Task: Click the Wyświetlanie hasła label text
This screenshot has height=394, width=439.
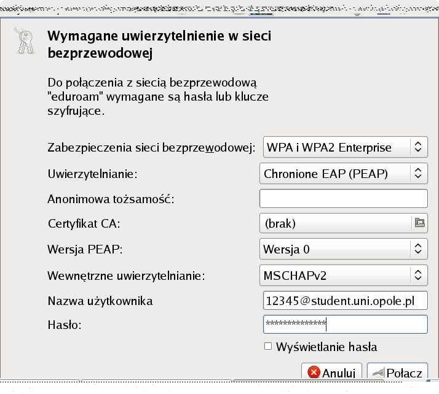Action: (326, 347)
